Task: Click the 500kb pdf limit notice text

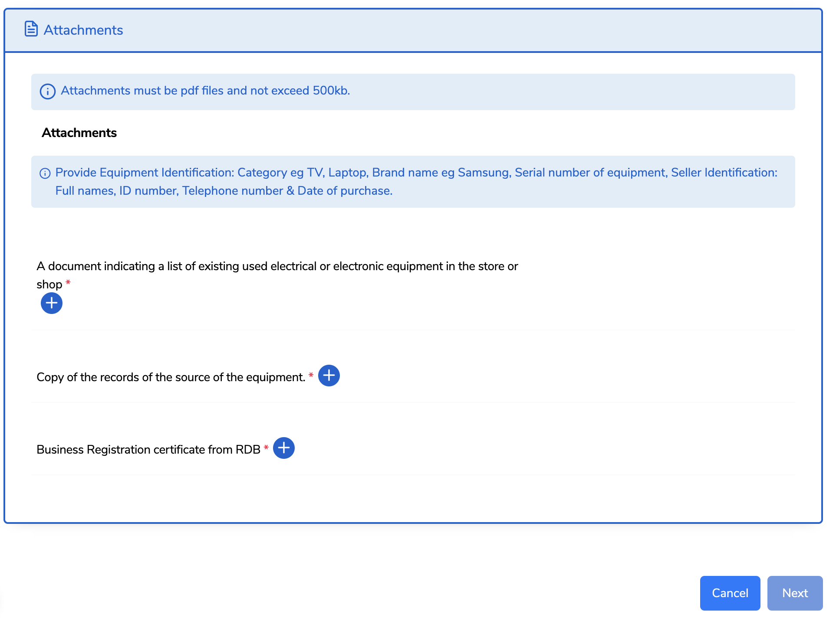Action: pyautogui.click(x=205, y=91)
